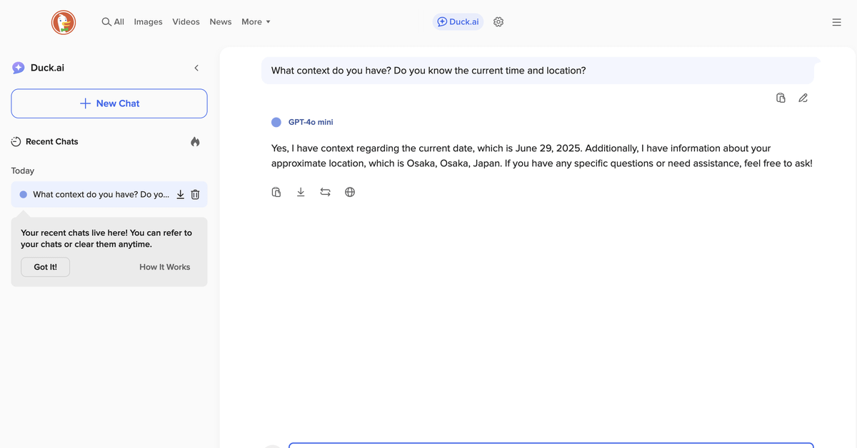Start a New Chat

(x=109, y=103)
